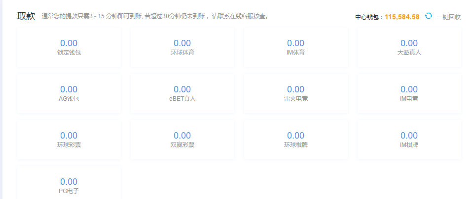Choose the 雷火电竞 wallet card
This screenshot has height=199, width=471.
(296, 93)
